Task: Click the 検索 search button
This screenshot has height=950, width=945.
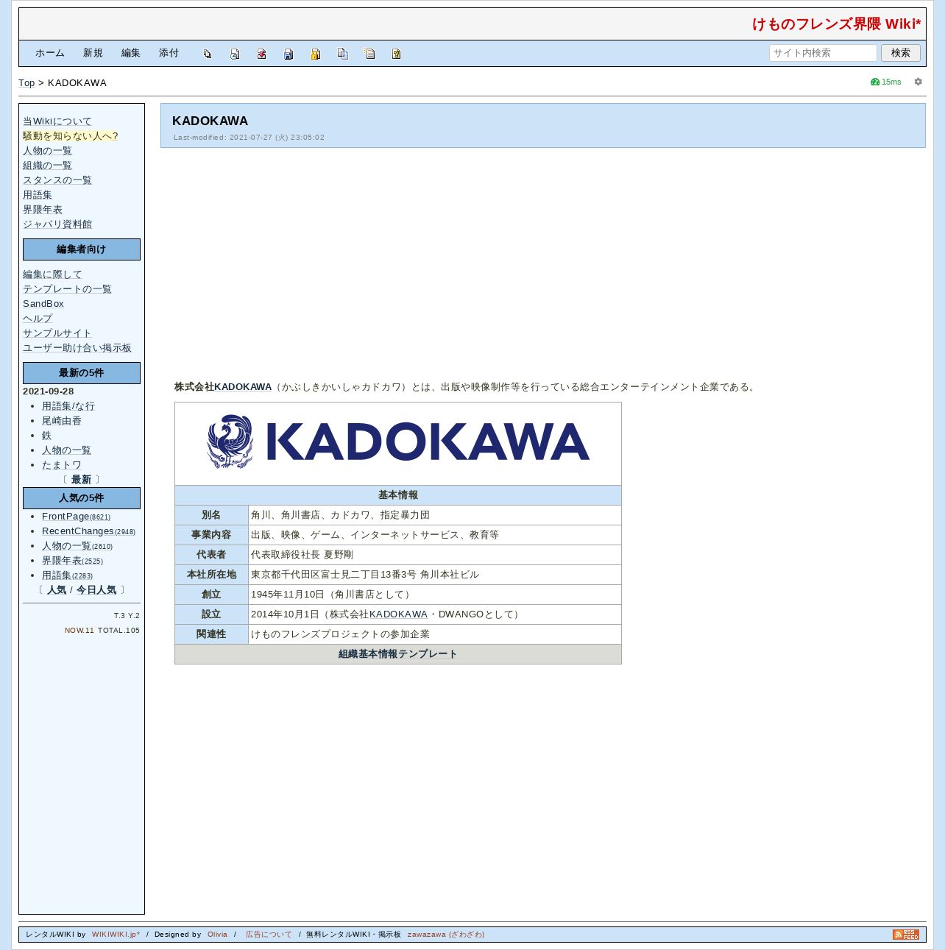Action: coord(901,53)
